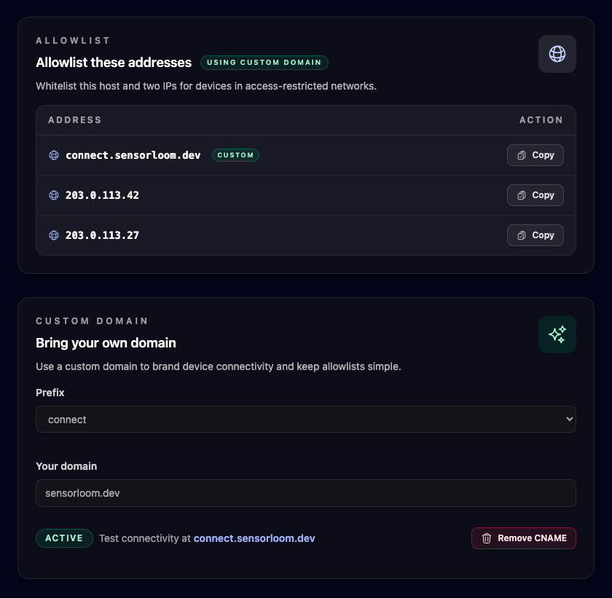Click the trash icon inside Remove CNAME

click(487, 538)
